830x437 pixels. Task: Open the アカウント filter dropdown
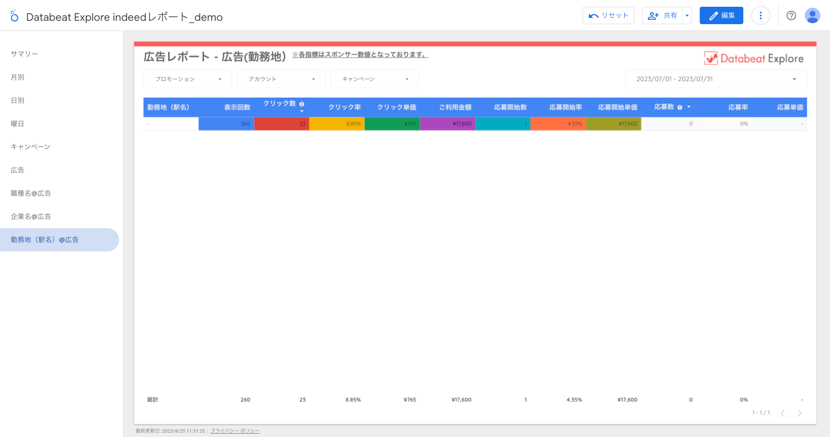point(281,79)
